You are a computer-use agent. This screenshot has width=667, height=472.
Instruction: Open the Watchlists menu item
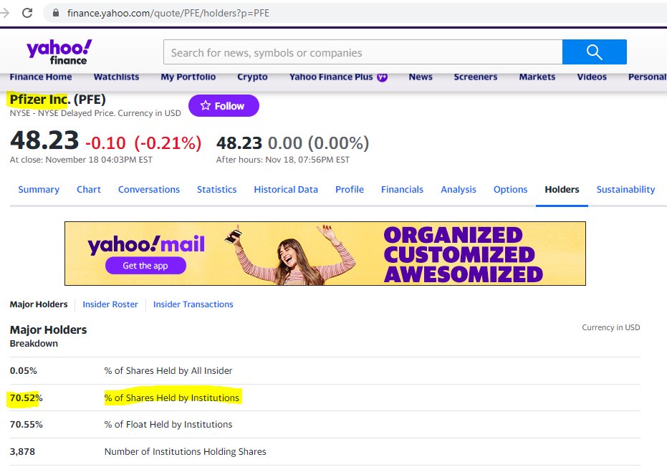[116, 77]
